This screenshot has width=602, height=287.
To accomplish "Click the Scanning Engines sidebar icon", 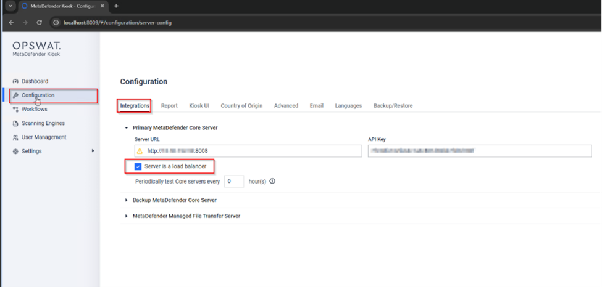I will pos(15,123).
